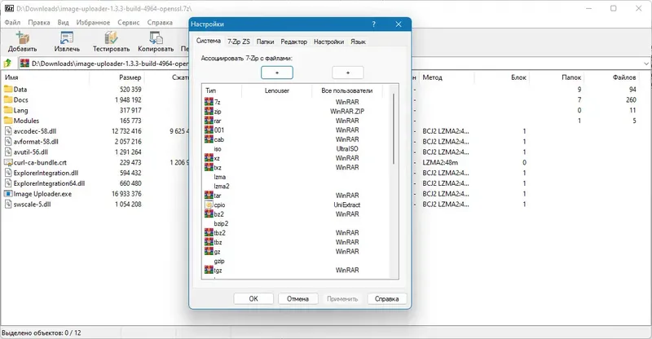Click the Image Uploader.exe icon
Viewport: 652px width, 339px height.
(8, 194)
